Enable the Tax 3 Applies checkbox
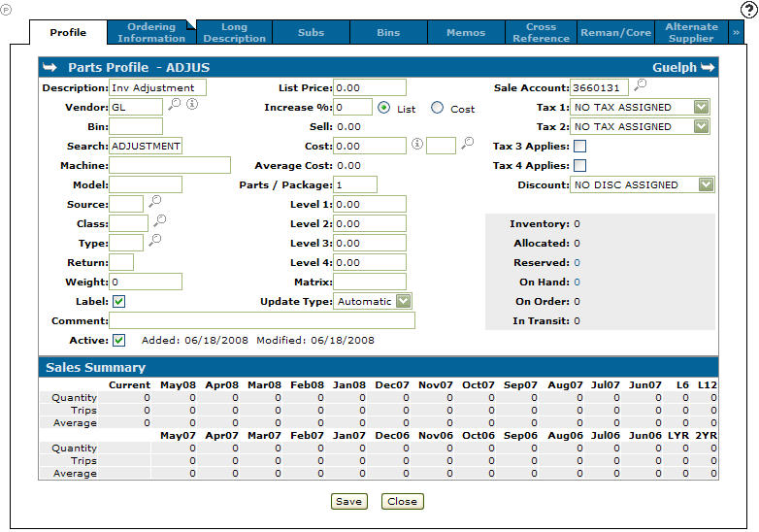 point(579,146)
